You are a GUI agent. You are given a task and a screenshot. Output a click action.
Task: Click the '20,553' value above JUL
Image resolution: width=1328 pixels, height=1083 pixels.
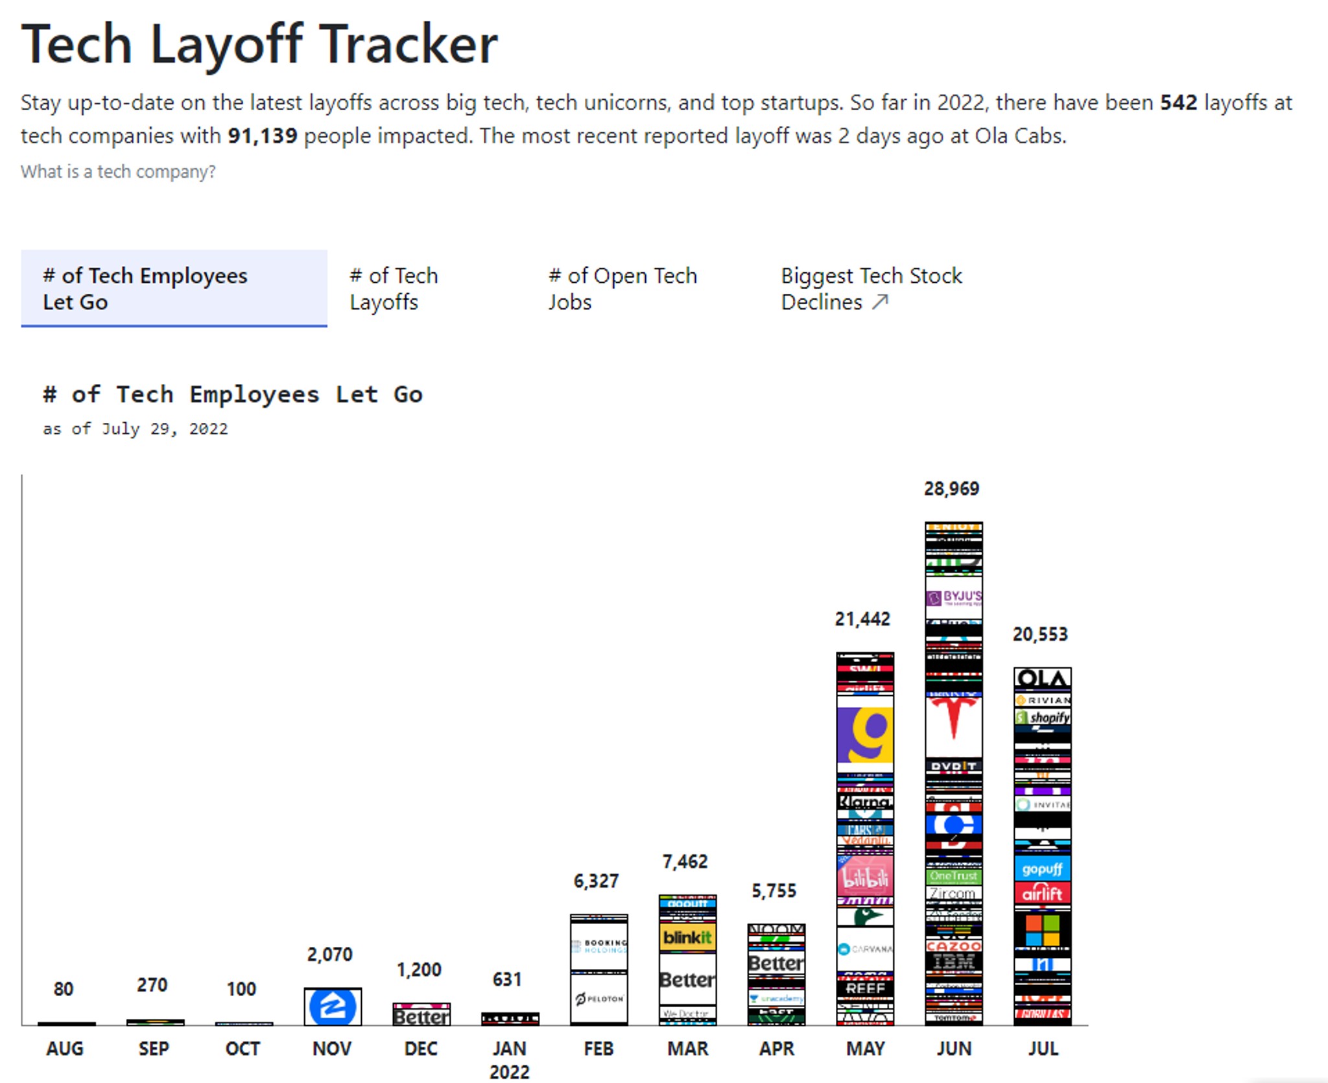(1041, 634)
